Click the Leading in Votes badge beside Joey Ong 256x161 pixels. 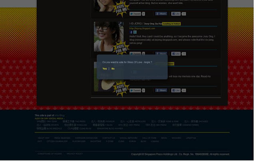(172, 24)
